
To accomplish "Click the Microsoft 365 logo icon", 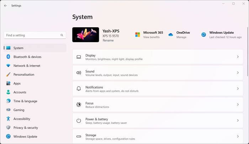I will coord(138,35).
